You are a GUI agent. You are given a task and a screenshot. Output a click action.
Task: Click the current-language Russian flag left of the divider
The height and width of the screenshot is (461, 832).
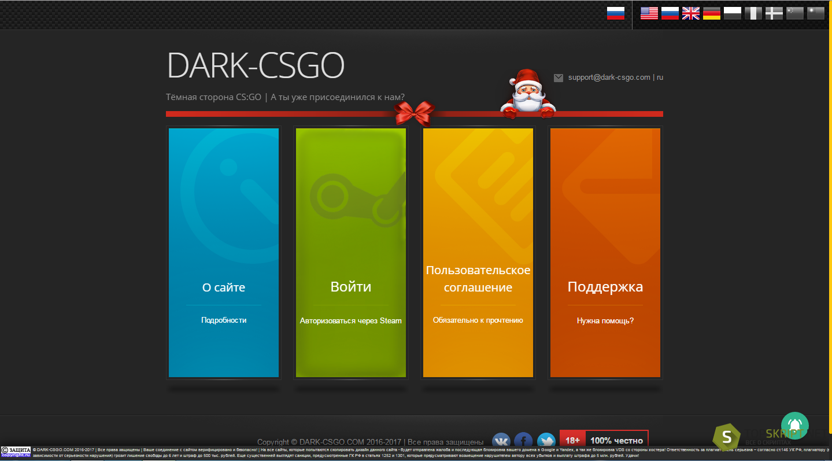tap(616, 13)
